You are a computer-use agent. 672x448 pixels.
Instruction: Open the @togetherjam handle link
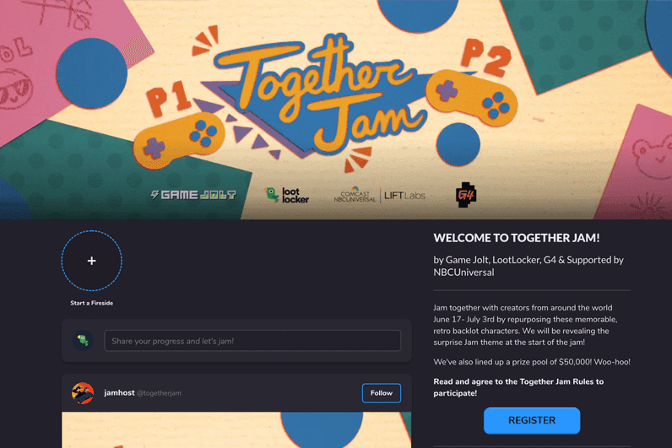tap(159, 393)
